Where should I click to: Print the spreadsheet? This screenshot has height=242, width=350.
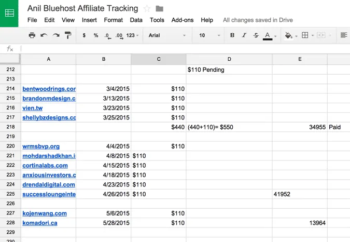tap(32, 35)
